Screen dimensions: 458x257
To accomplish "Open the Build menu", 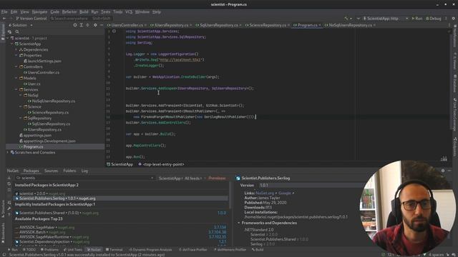I will coord(84,12).
